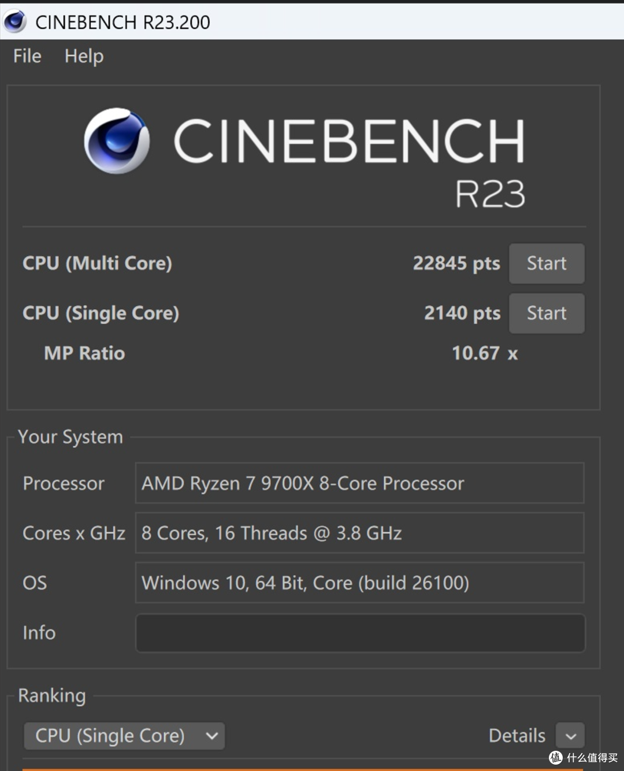Click the Processor label
This screenshot has width=624, height=771.
64,483
